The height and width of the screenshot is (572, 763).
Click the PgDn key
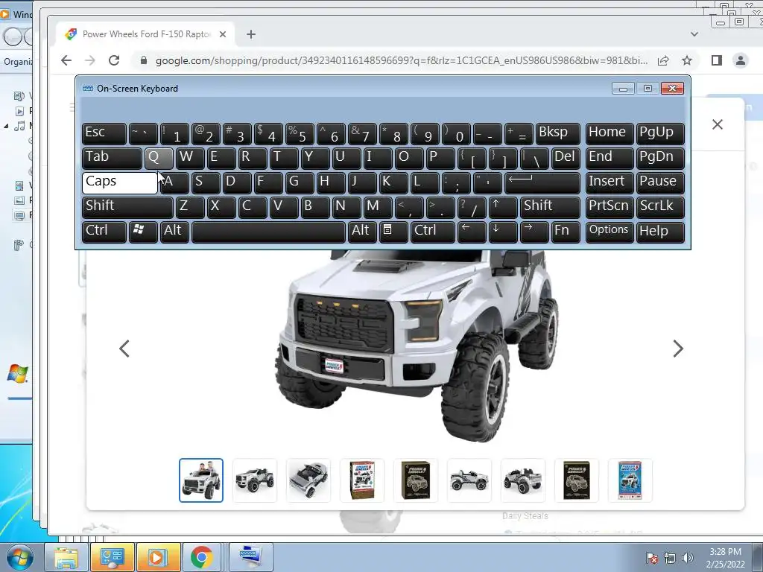pos(660,159)
